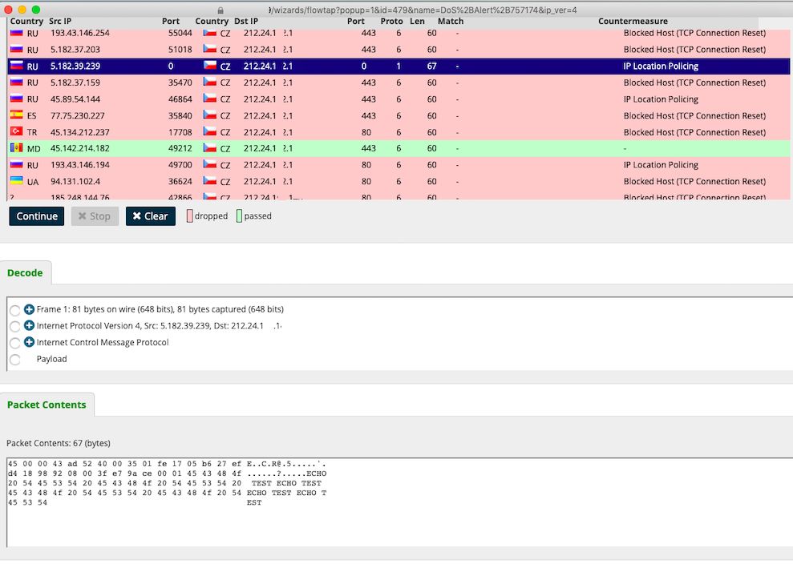
Task: Click the Czech destination flag on row 193.43.146.254
Action: point(210,33)
